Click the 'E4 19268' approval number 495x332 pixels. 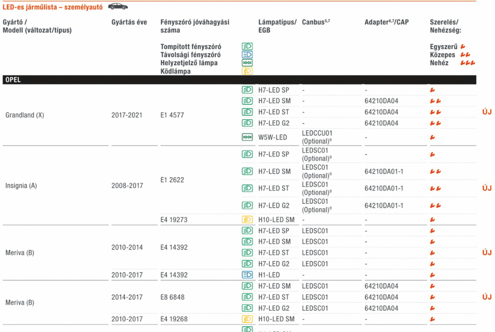tap(174, 319)
